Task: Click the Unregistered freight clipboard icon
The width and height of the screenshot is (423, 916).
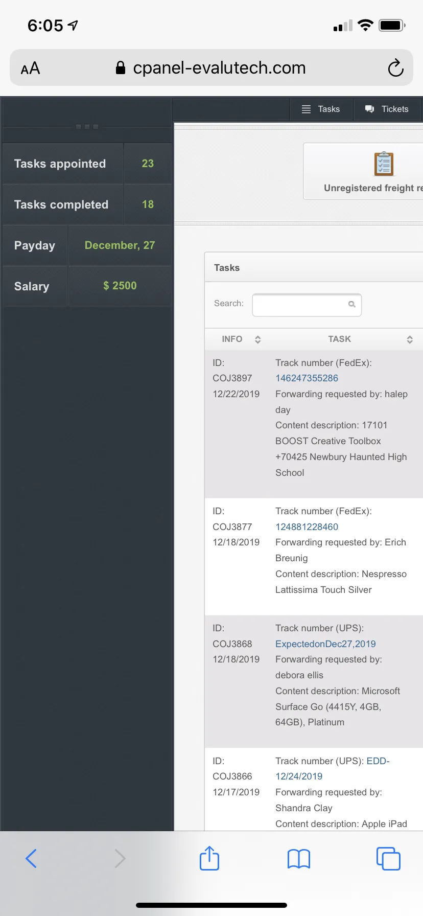Action: pos(384,164)
